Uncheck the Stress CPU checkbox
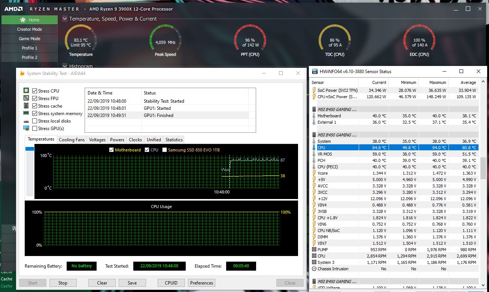Image resolution: width=489 pixels, height=292 pixels. pos(34,91)
